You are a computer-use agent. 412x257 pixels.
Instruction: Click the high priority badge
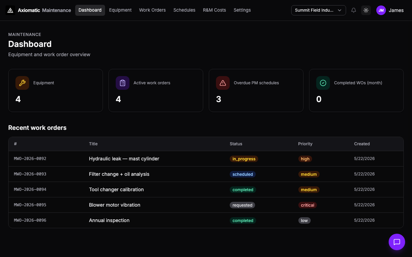point(305,159)
